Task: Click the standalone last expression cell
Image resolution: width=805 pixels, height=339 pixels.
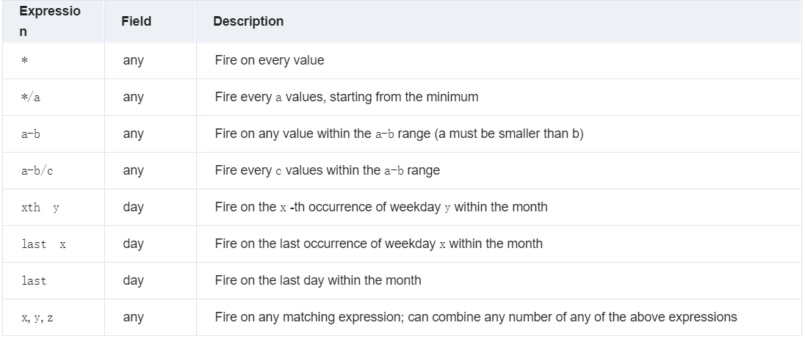Action: tap(34, 280)
